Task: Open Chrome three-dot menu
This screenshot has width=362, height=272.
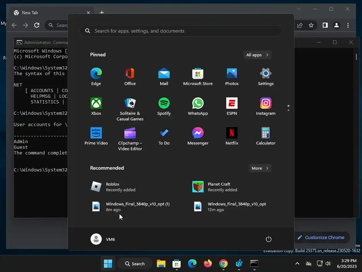Action: point(348,25)
